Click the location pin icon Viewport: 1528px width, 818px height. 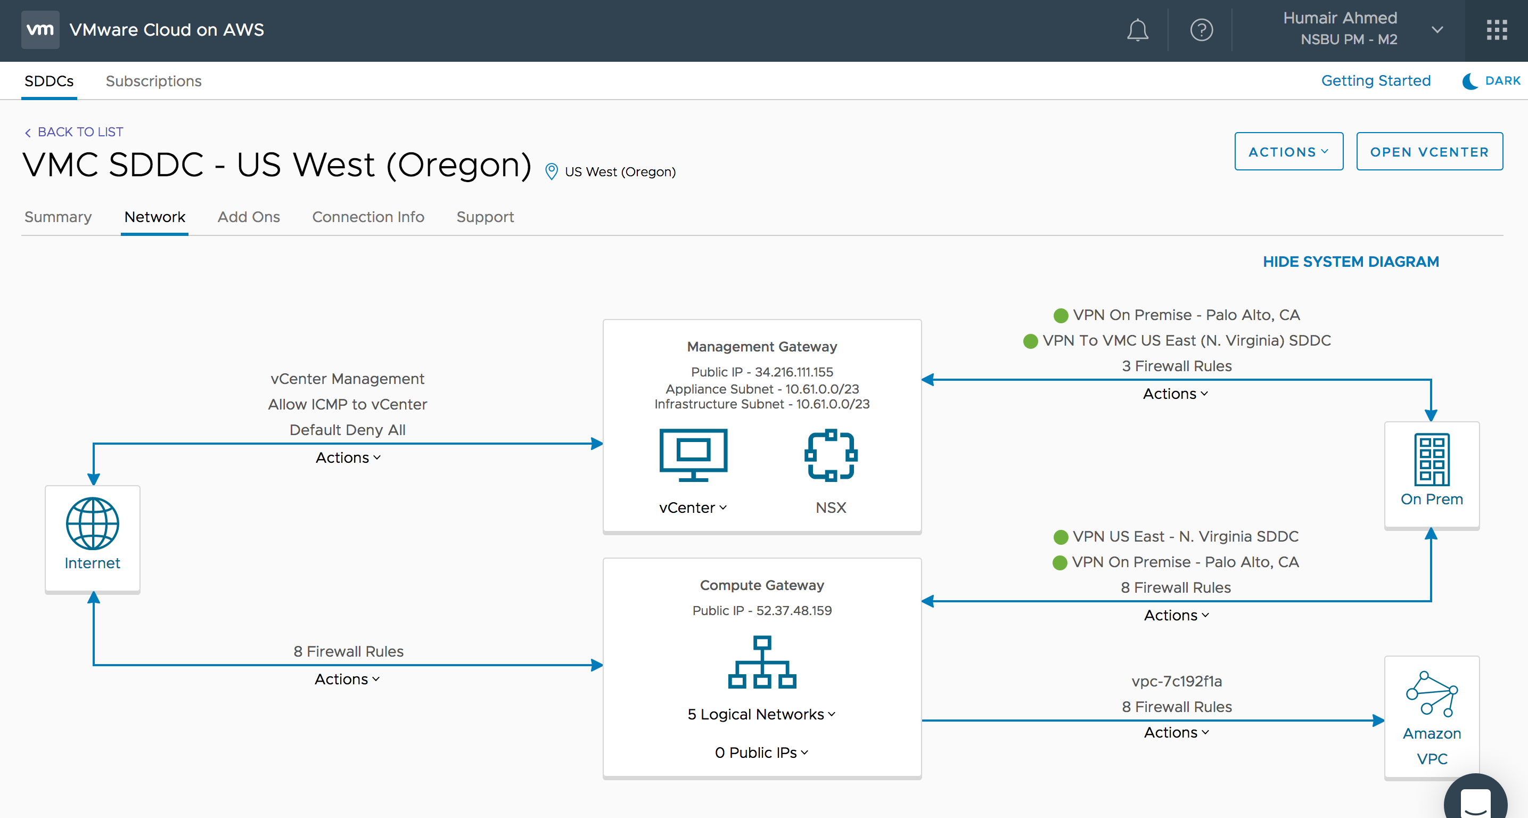551,171
